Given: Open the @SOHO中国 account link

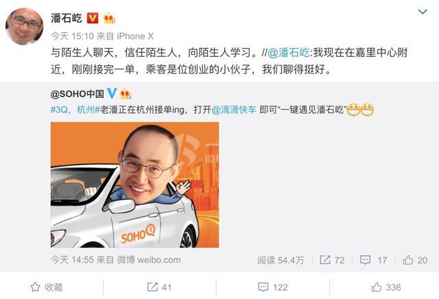Looking at the screenshot, I should [x=78, y=94].
